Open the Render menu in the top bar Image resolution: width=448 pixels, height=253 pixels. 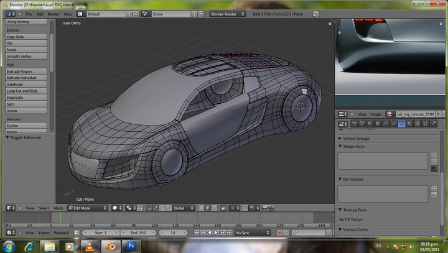point(54,13)
